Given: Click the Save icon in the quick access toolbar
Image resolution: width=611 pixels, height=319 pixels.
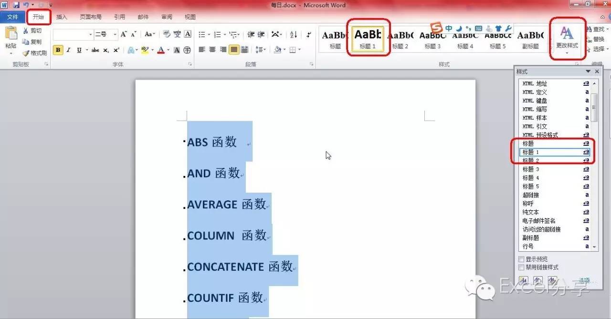Looking at the screenshot, I should (16, 5).
